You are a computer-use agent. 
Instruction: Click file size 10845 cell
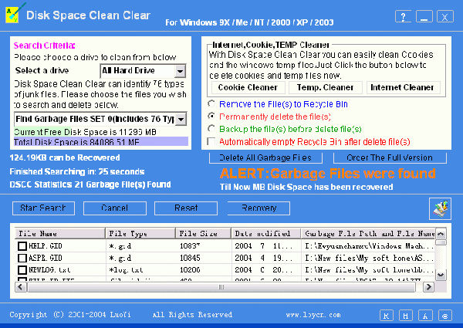190,258
